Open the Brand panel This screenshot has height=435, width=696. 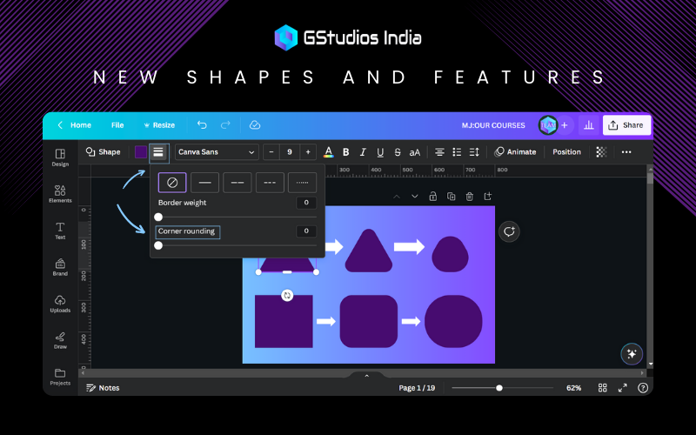(60, 267)
